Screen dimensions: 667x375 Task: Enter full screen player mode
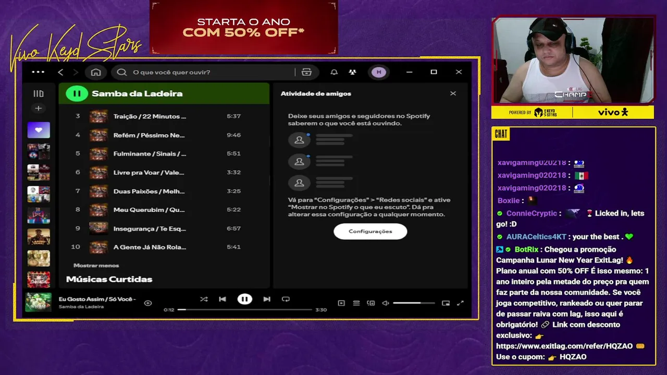(x=460, y=303)
